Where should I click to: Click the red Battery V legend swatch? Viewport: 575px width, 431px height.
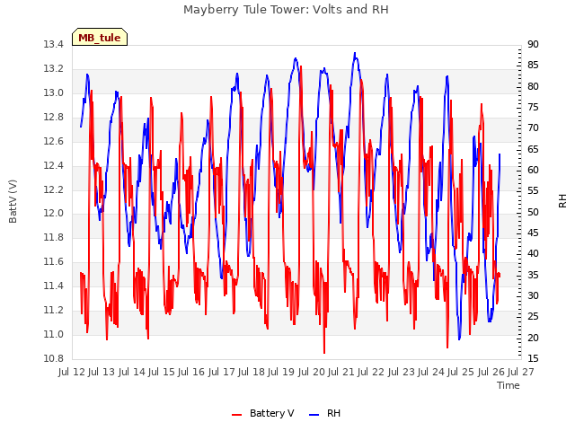click(237, 415)
